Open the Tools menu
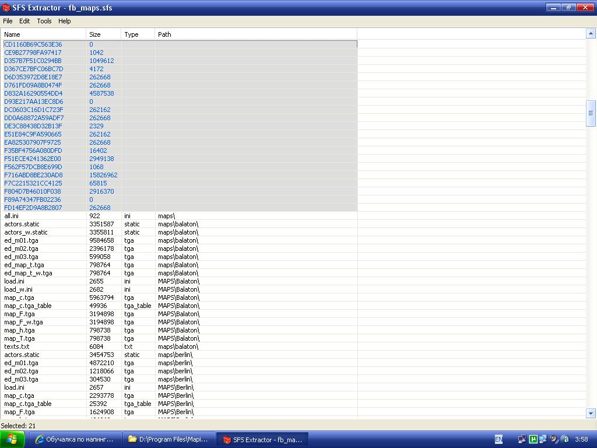 pyautogui.click(x=44, y=21)
